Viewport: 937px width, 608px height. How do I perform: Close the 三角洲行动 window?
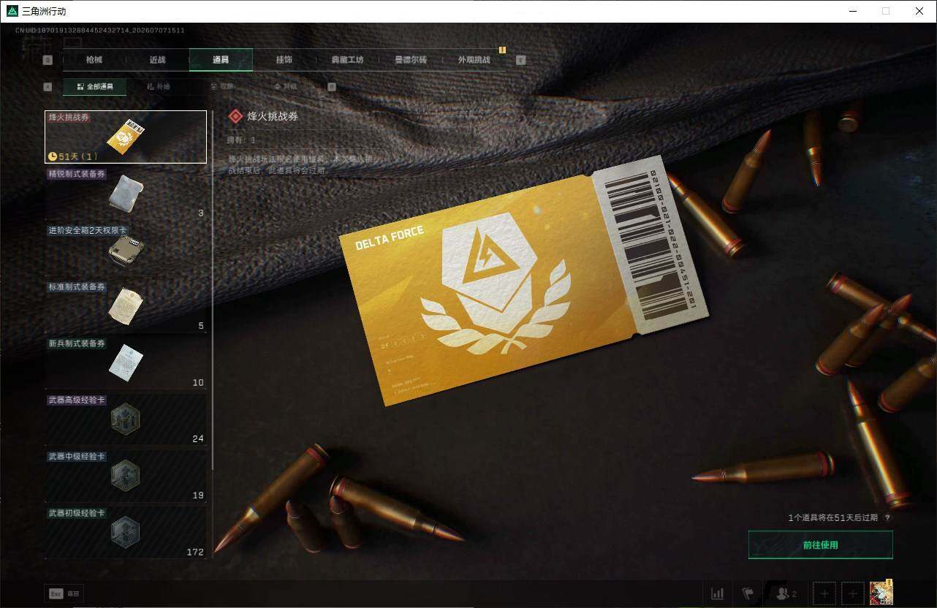tap(919, 11)
